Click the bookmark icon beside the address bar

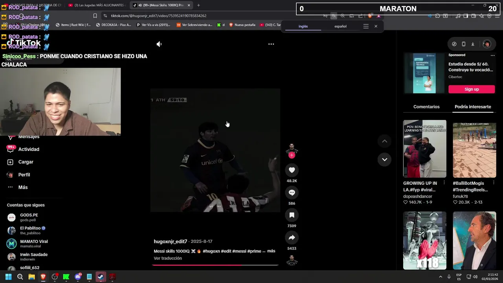click(95, 16)
